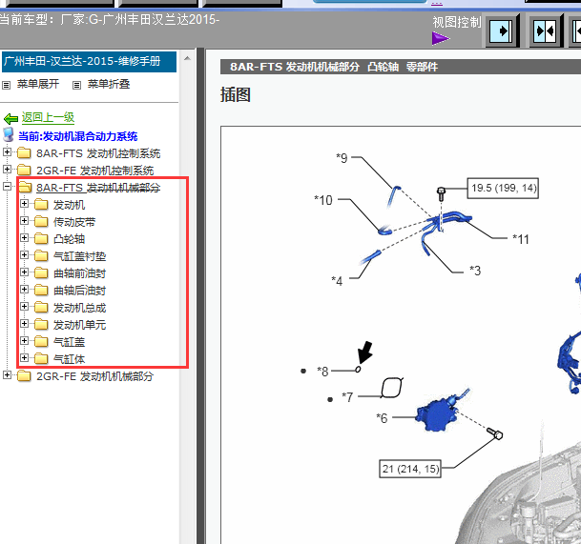Open the 传动皮带 tree item
The width and height of the screenshot is (581, 544).
pos(74,222)
